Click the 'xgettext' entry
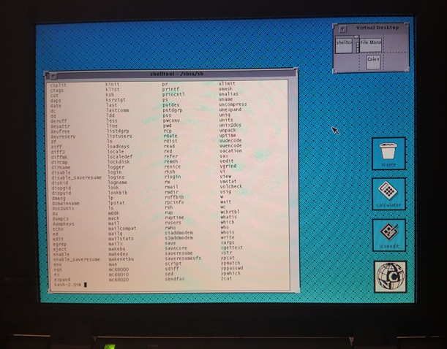The width and height of the screenshot is (447, 349). click(x=232, y=248)
